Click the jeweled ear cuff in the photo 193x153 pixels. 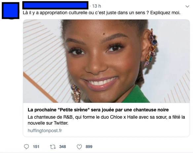[151, 47]
